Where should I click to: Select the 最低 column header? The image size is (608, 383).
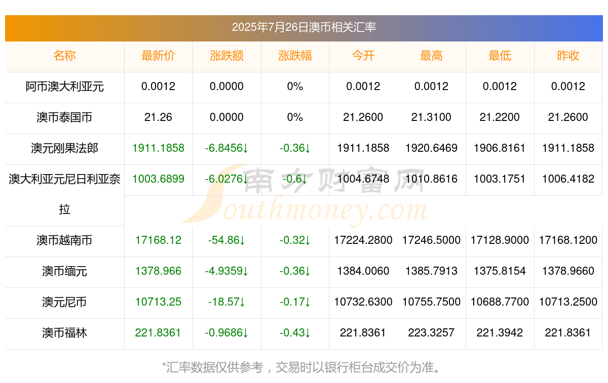tap(500, 56)
